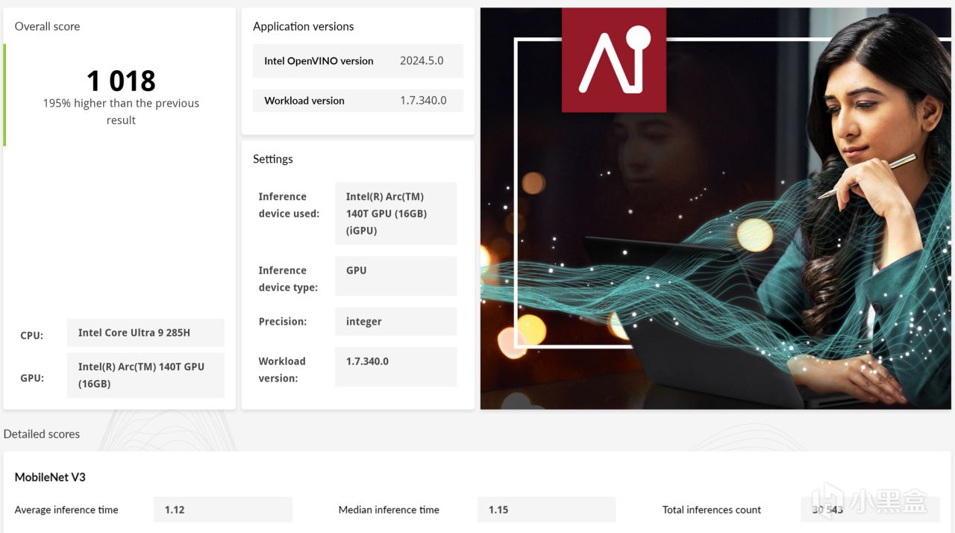Select the precision value integer
The image size is (955, 533).
[x=395, y=322]
